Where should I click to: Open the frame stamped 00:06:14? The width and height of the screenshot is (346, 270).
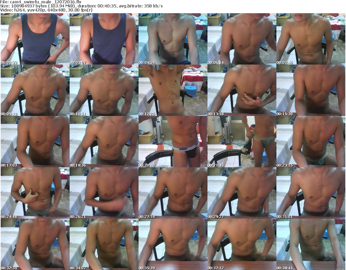(242, 39)
